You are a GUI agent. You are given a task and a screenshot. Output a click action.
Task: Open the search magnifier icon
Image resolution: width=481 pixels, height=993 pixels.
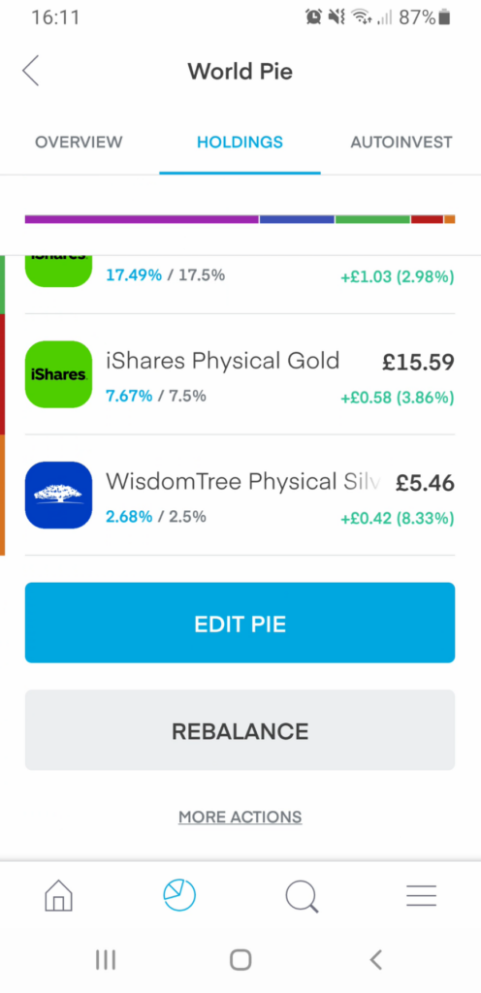[x=302, y=896]
